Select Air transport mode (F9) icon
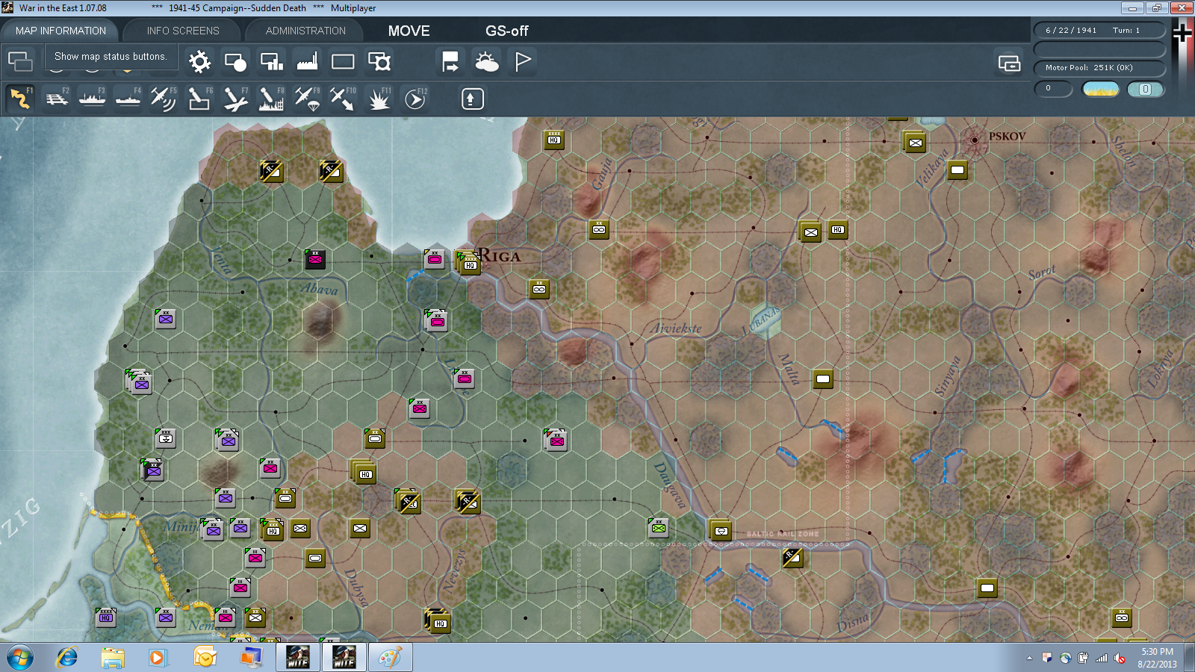Viewport: 1195px width, 672px height. pyautogui.click(x=307, y=99)
